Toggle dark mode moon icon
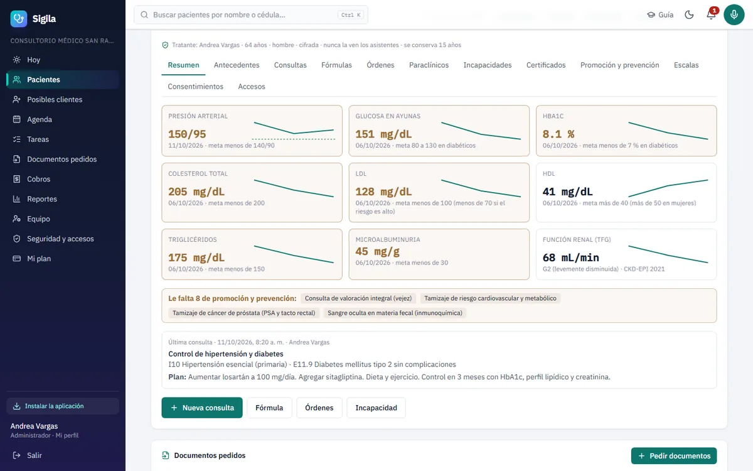753x471 pixels. [689, 14]
